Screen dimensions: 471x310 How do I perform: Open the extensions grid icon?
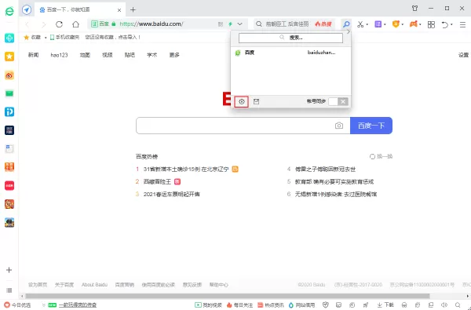coord(431,24)
